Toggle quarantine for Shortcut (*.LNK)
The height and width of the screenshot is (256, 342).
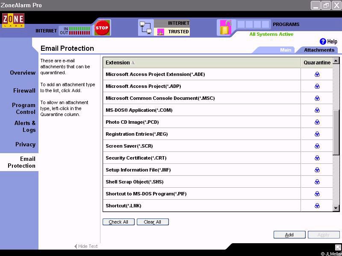pos(317,206)
